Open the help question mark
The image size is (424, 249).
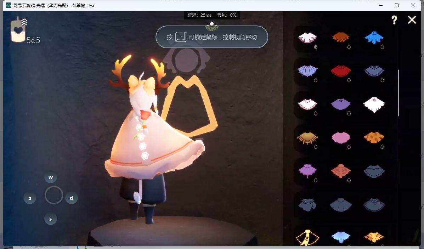pos(394,20)
